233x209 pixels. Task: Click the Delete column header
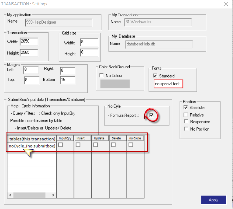[118, 138]
